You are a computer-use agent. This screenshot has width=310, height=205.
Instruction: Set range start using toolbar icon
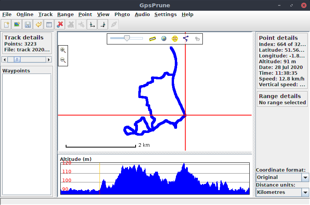pyautogui.click(x=92, y=25)
